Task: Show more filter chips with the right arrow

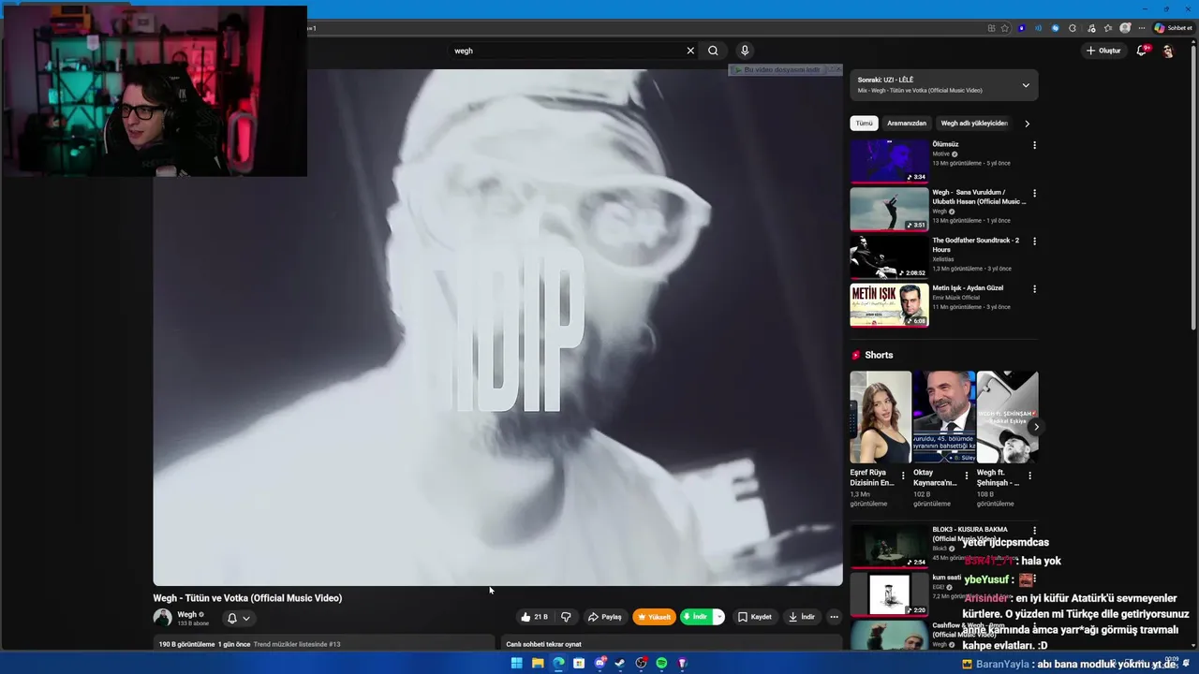Action: [1027, 123]
